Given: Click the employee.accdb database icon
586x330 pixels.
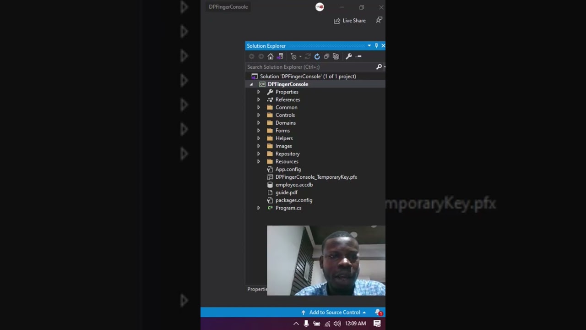Looking at the screenshot, I should tap(270, 185).
